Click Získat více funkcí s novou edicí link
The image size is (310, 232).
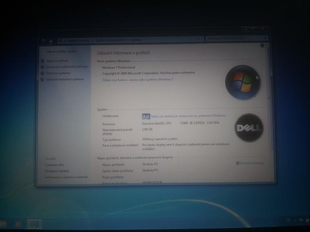tap(138, 80)
